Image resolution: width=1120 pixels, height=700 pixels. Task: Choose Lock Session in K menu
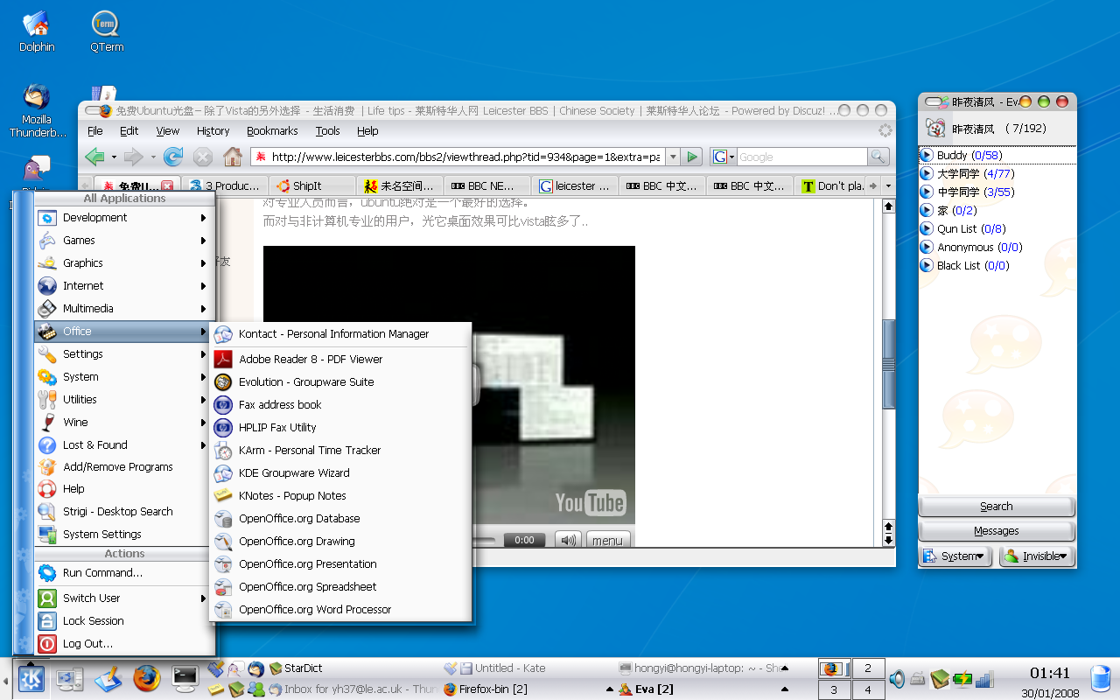coord(122,620)
